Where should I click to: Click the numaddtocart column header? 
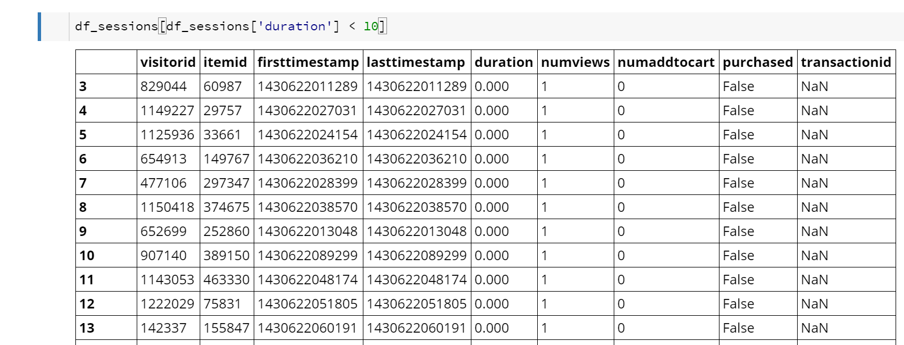pos(665,62)
